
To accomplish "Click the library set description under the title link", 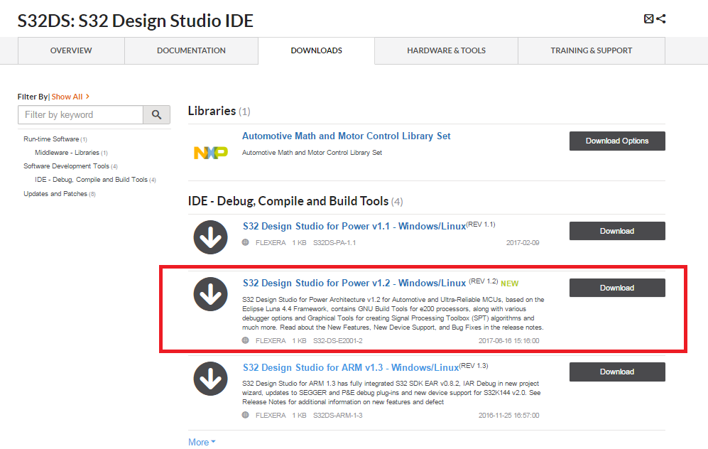I will tap(312, 153).
